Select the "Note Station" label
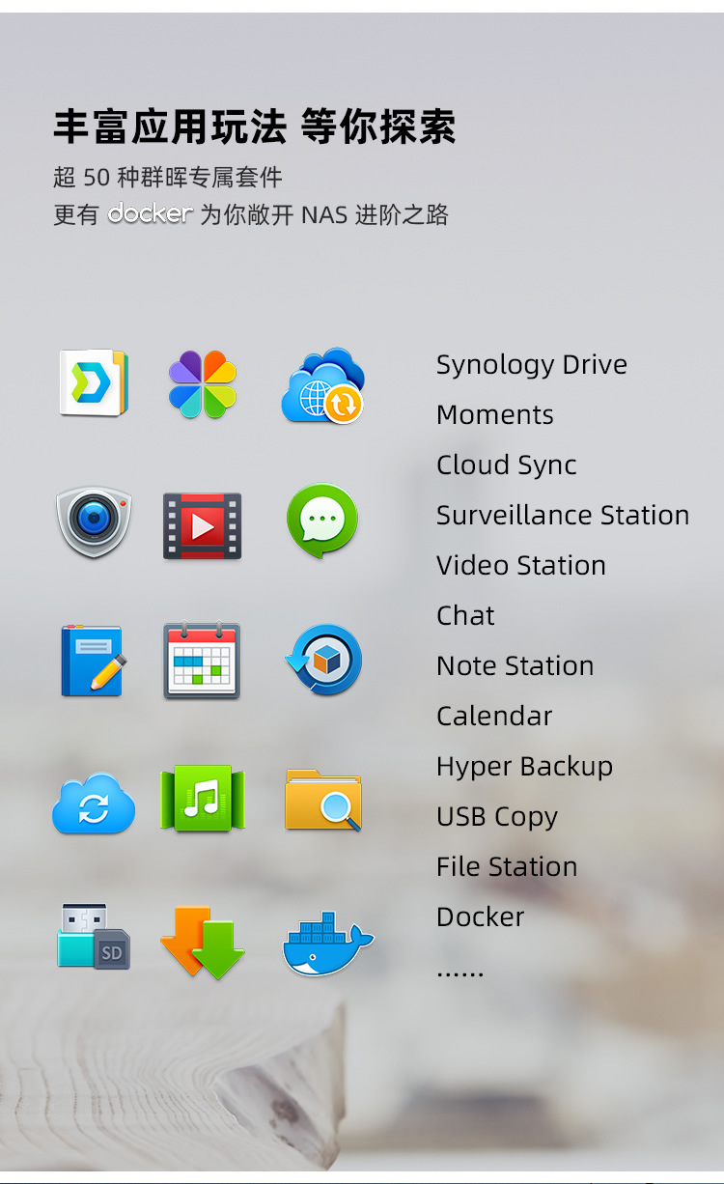The image size is (724, 1184). [x=515, y=665]
